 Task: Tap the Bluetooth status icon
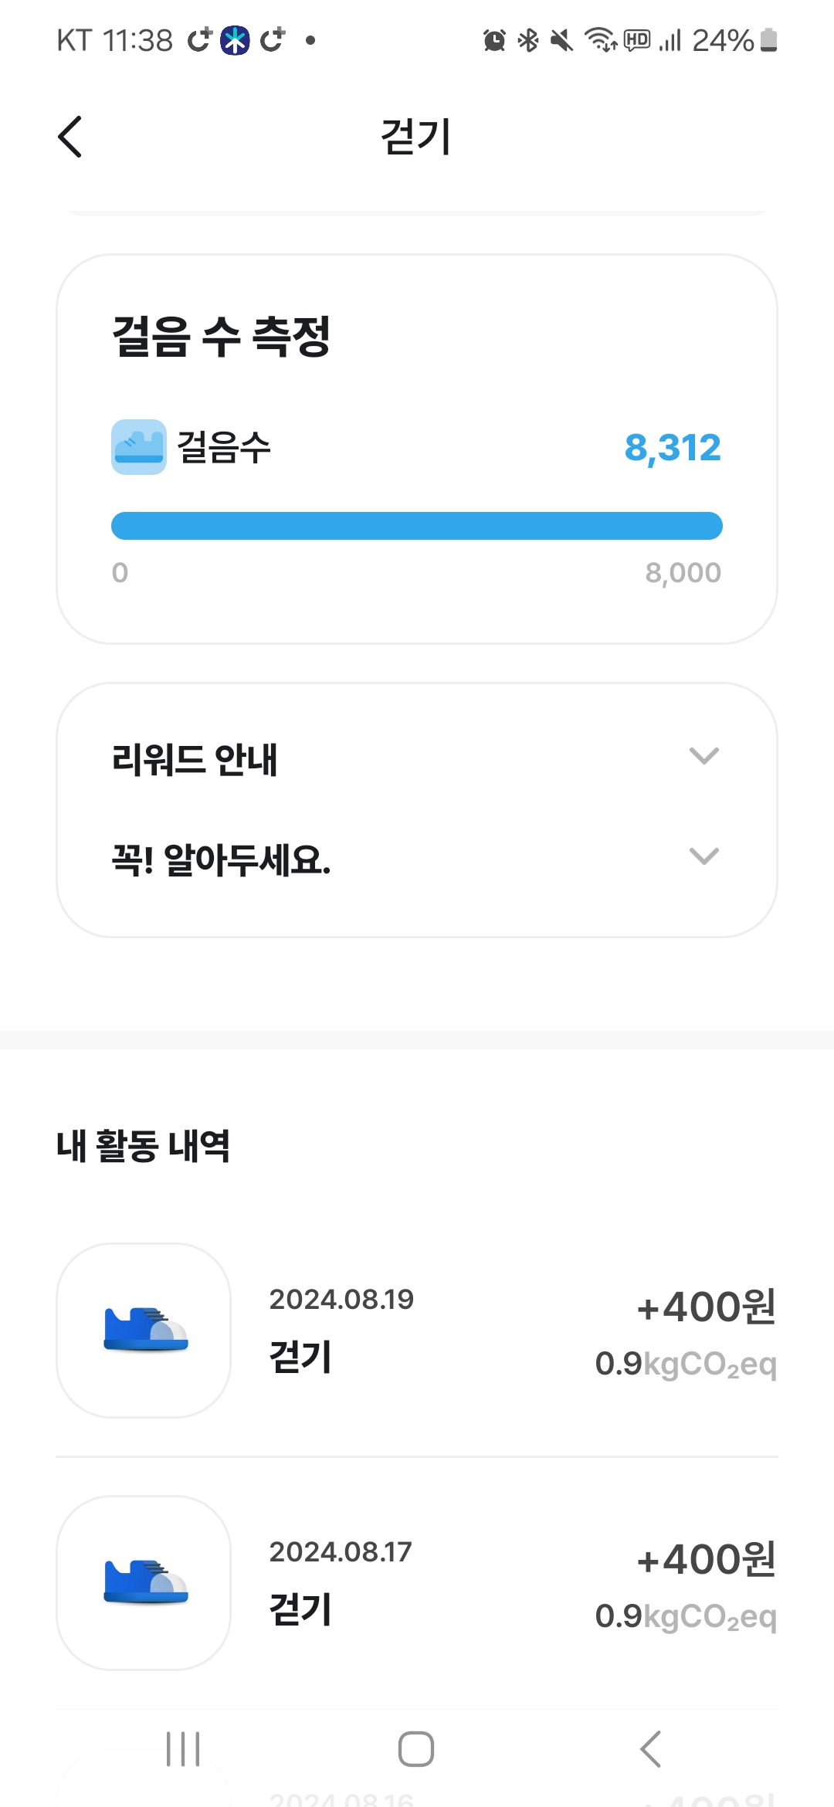coord(528,40)
